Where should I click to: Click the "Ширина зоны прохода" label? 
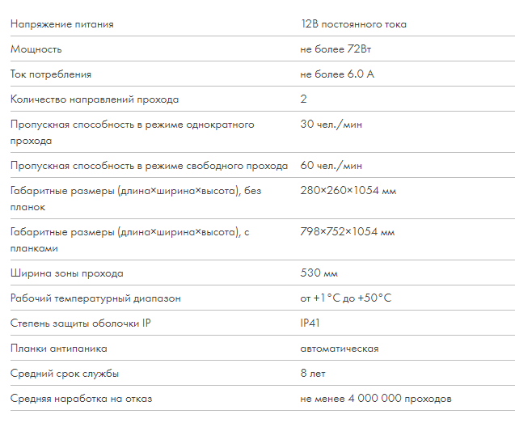(x=67, y=273)
